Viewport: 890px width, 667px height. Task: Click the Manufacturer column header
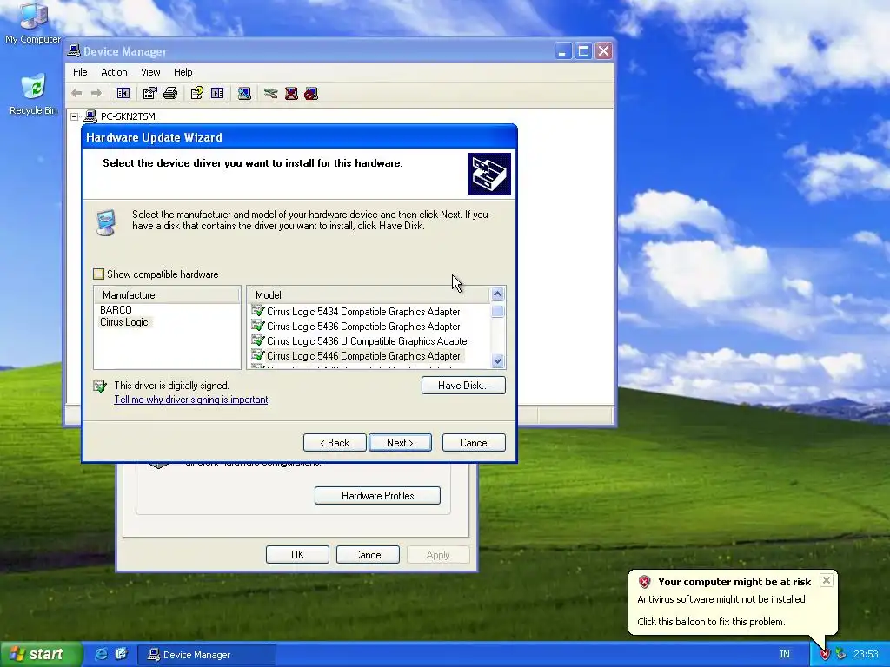coord(167,295)
